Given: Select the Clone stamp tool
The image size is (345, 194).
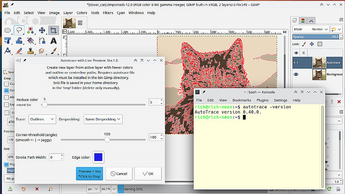Looking at the screenshot, I should click(31, 51).
